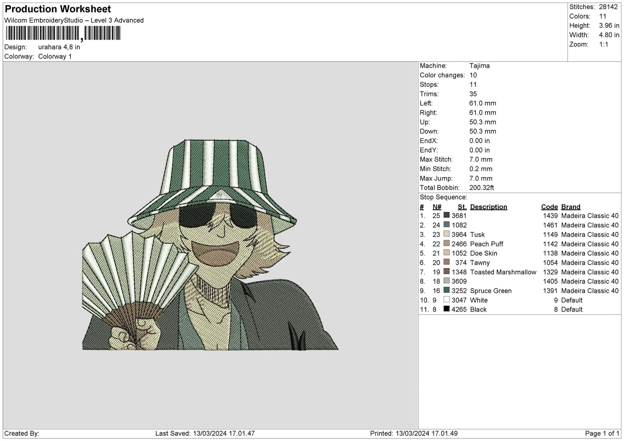This screenshot has height=441, width=624.
Task: Click the code 1461 in row 2
Action: tap(550, 225)
